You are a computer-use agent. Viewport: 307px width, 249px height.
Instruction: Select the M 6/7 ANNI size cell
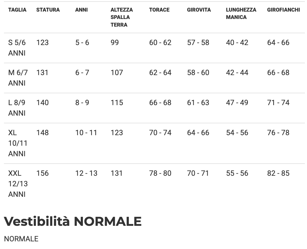pyautogui.click(x=18, y=78)
